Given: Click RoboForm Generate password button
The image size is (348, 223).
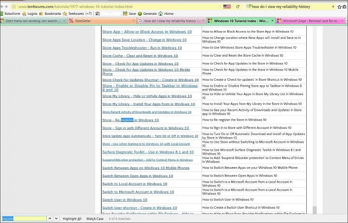Looking at the screenshot, I should point(148,13).
